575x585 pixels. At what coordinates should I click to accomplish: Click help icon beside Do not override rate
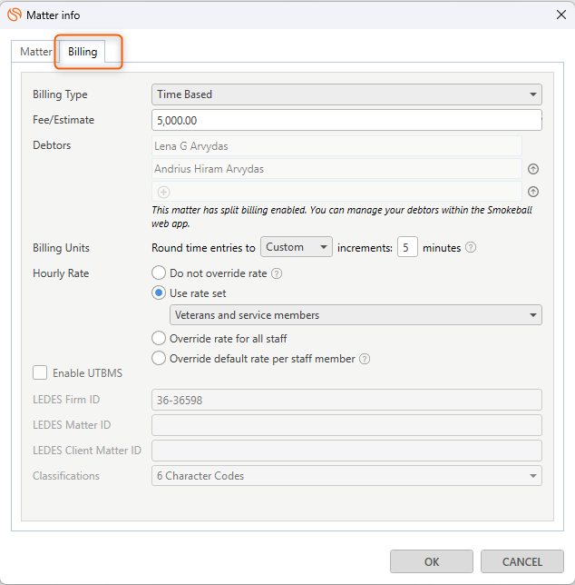pos(277,273)
